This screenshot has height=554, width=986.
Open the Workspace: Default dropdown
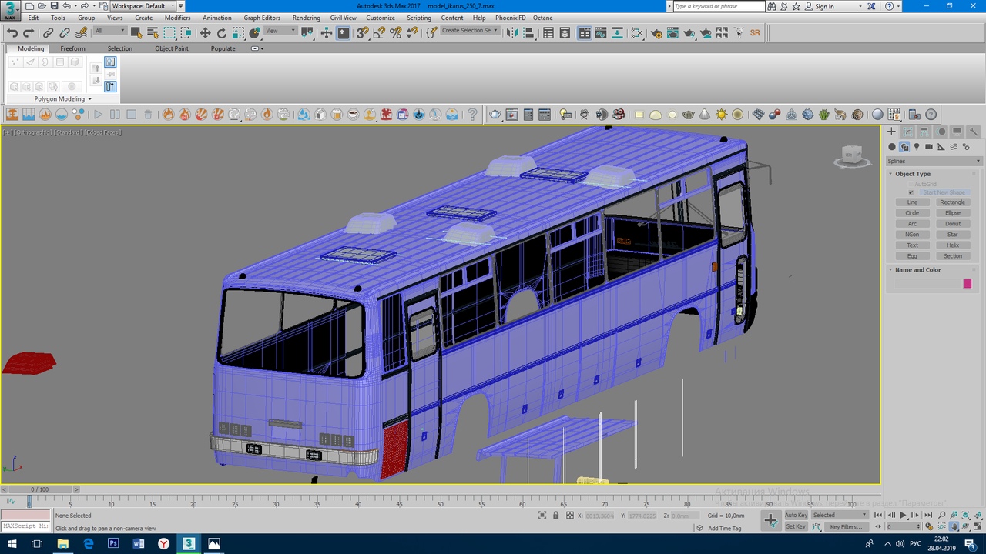pyautogui.click(x=147, y=6)
